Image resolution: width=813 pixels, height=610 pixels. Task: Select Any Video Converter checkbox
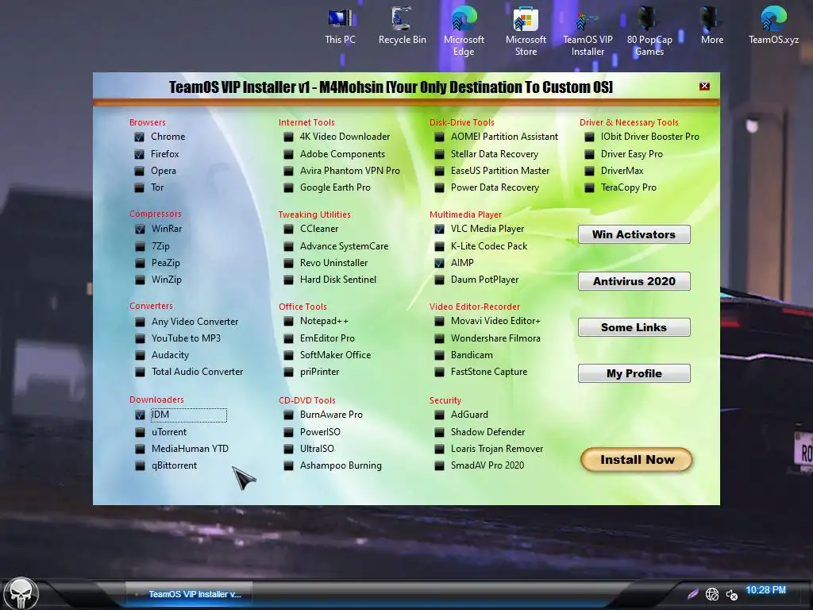[x=140, y=322]
